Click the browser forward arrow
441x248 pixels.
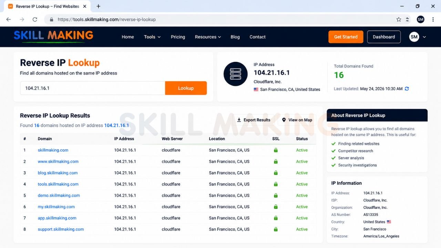point(22,20)
